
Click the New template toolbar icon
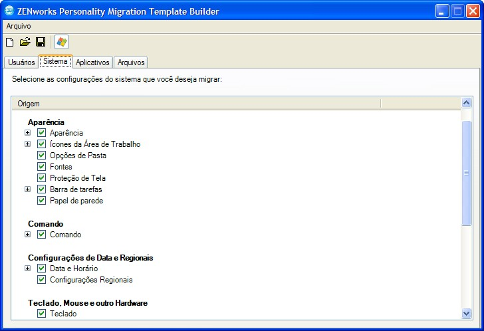coord(10,42)
